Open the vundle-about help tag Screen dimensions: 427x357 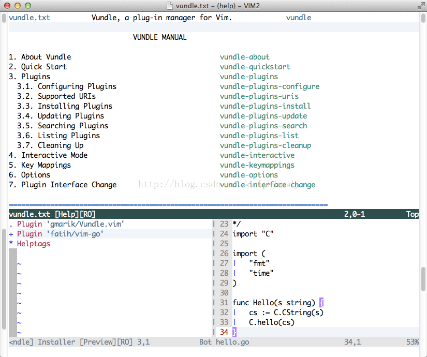point(244,57)
